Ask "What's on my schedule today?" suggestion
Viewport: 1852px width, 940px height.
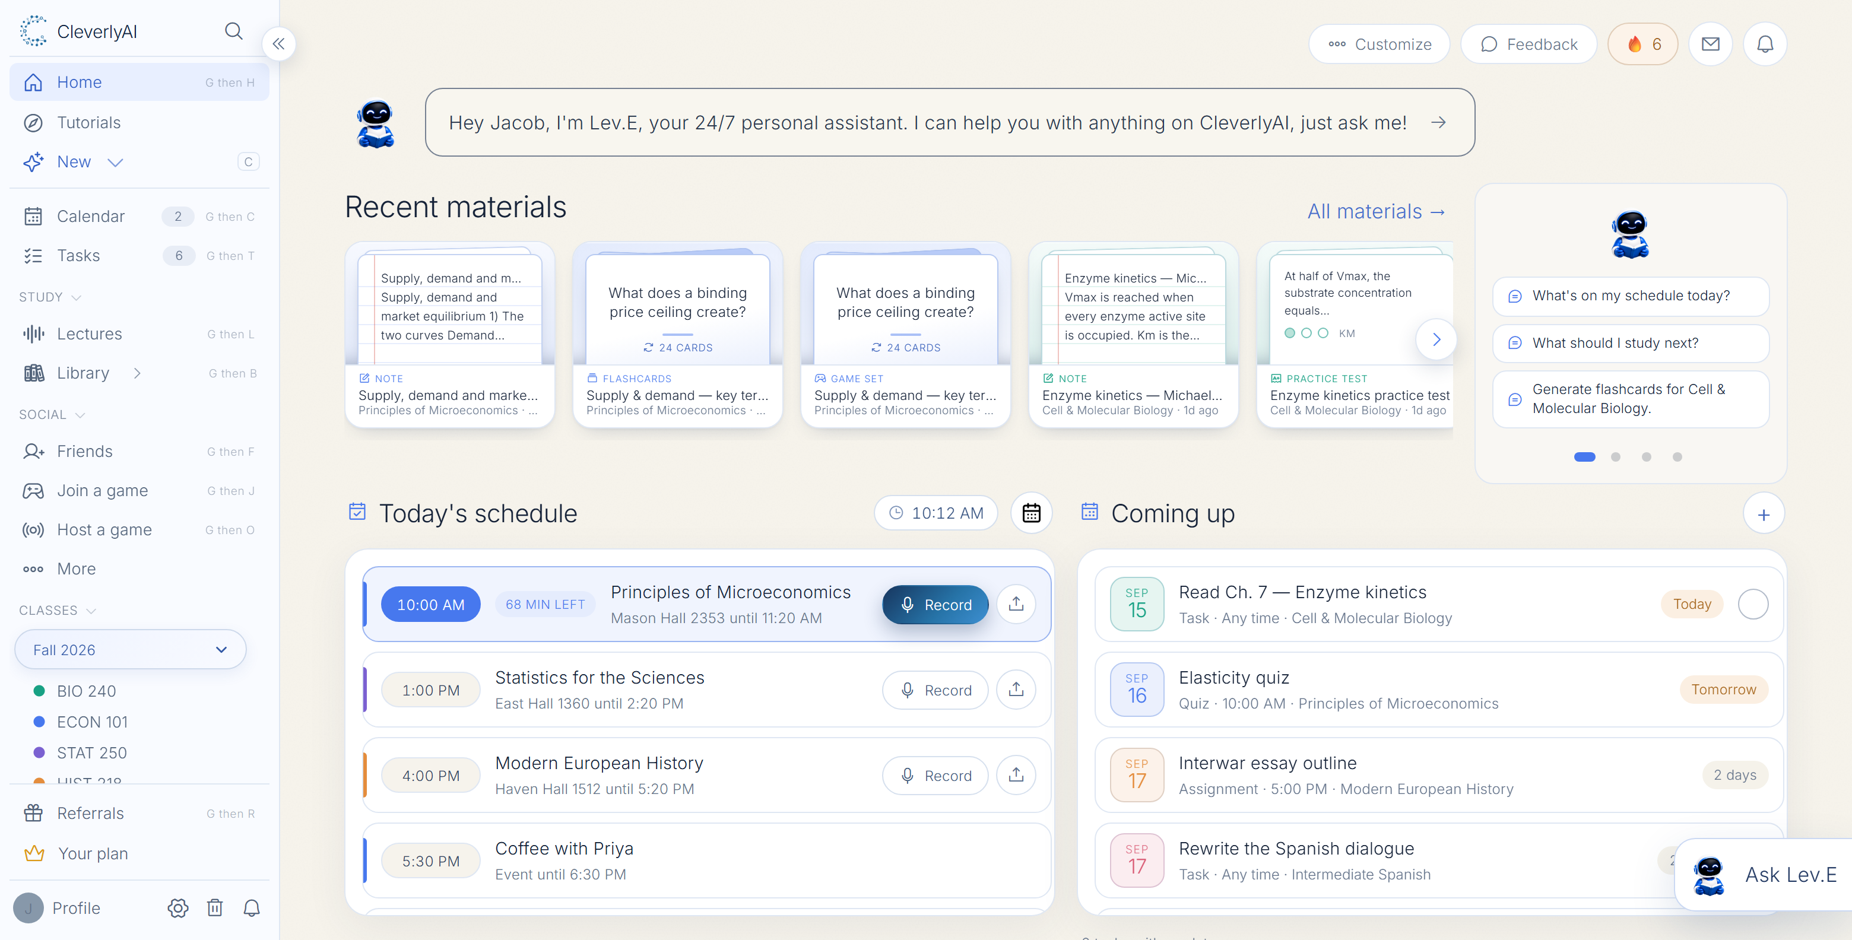click(x=1630, y=296)
